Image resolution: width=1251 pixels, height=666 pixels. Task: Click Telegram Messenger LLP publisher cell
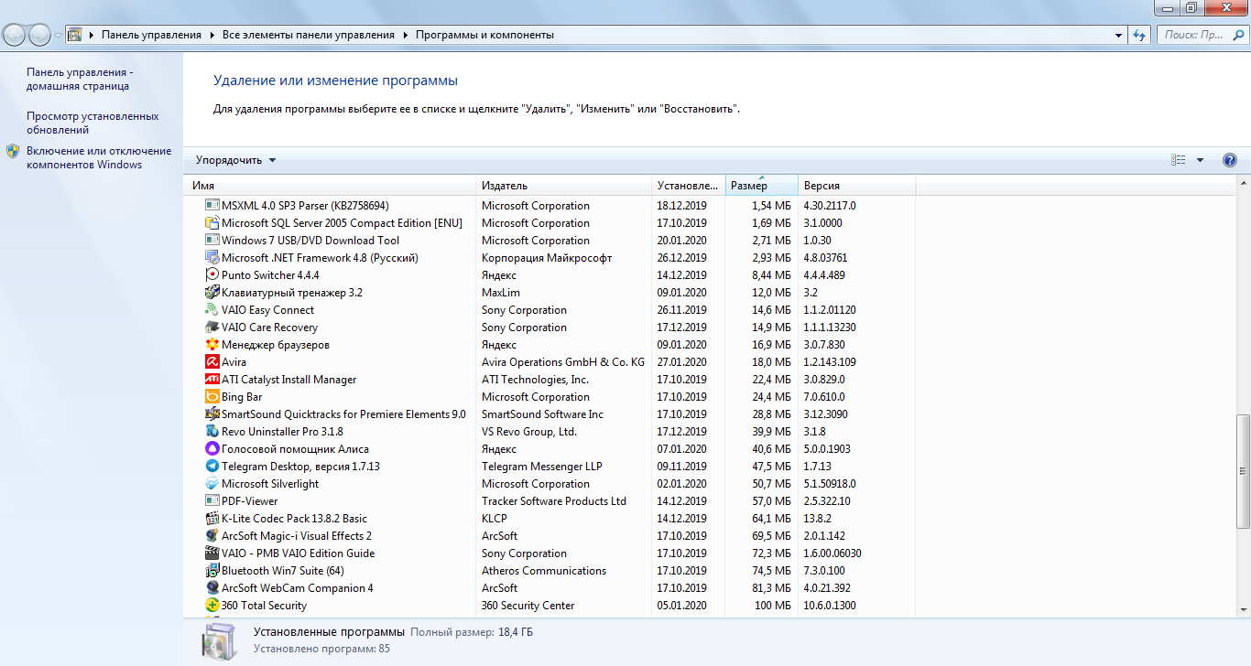(541, 467)
